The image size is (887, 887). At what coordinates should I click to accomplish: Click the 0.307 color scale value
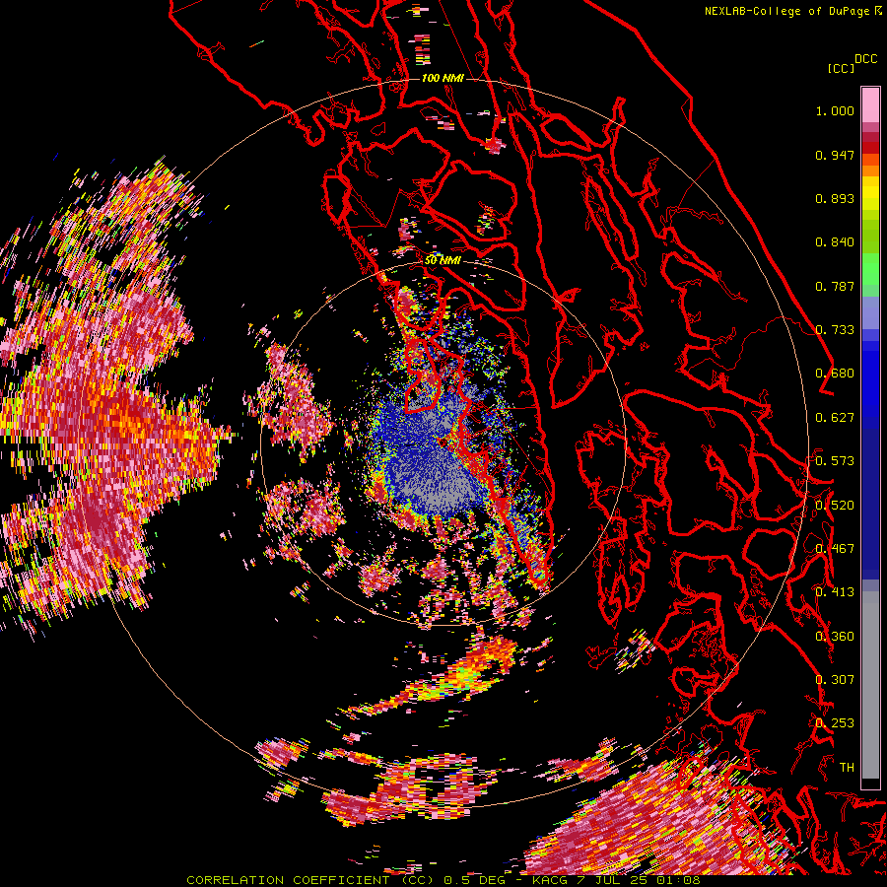[835, 680]
